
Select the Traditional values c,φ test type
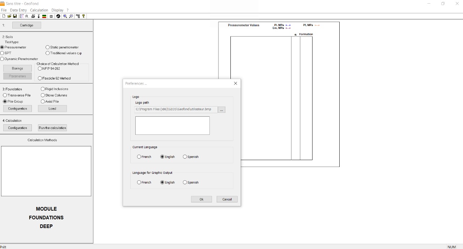pyautogui.click(x=64, y=53)
